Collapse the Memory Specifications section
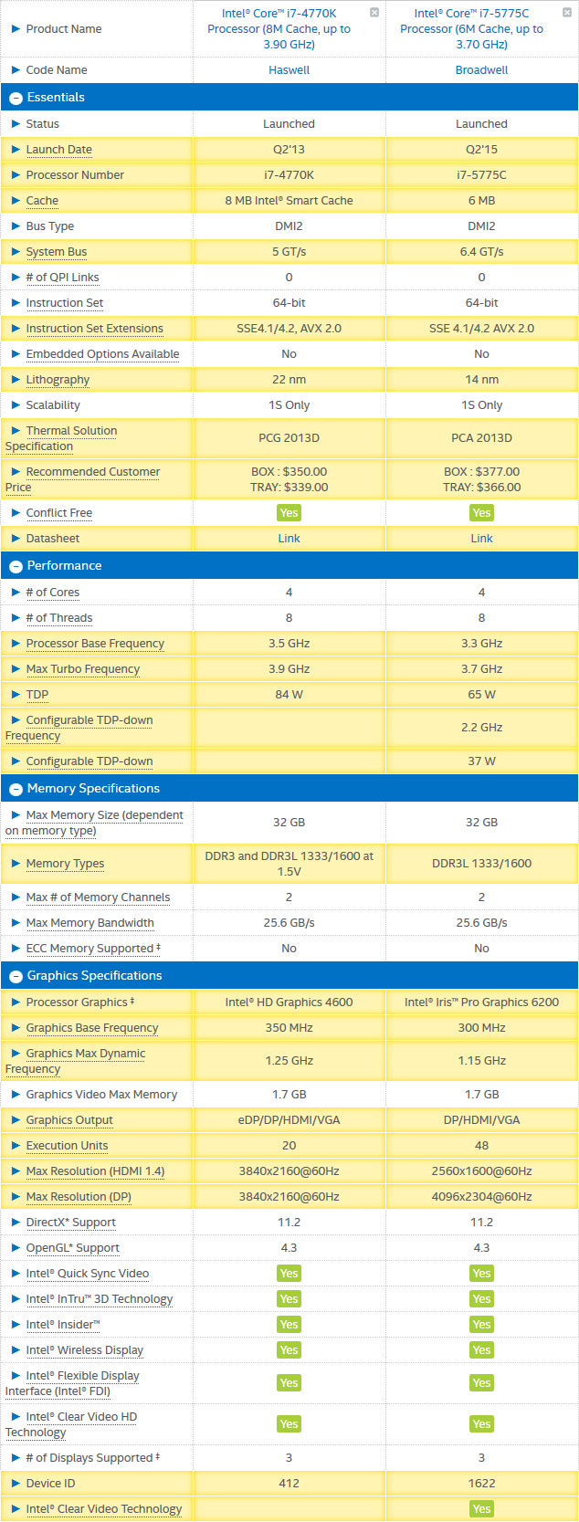Screen dimensions: 579x1522 (16, 789)
